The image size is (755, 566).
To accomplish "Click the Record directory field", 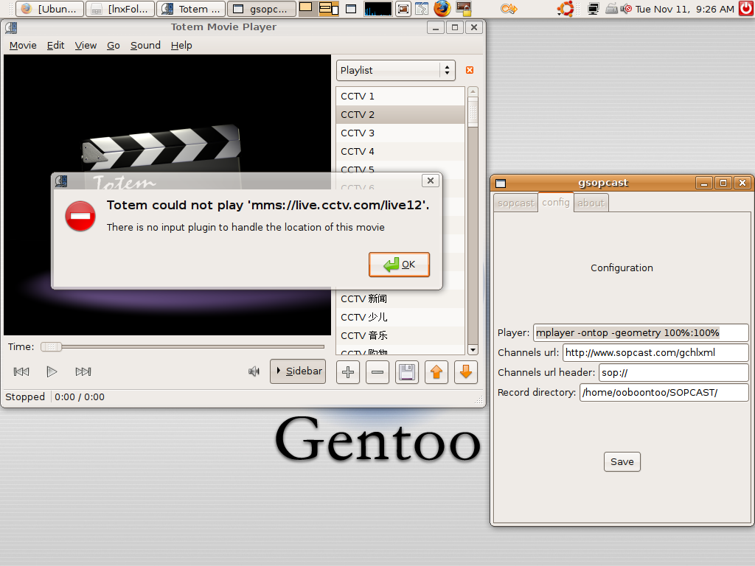I will 664,392.
